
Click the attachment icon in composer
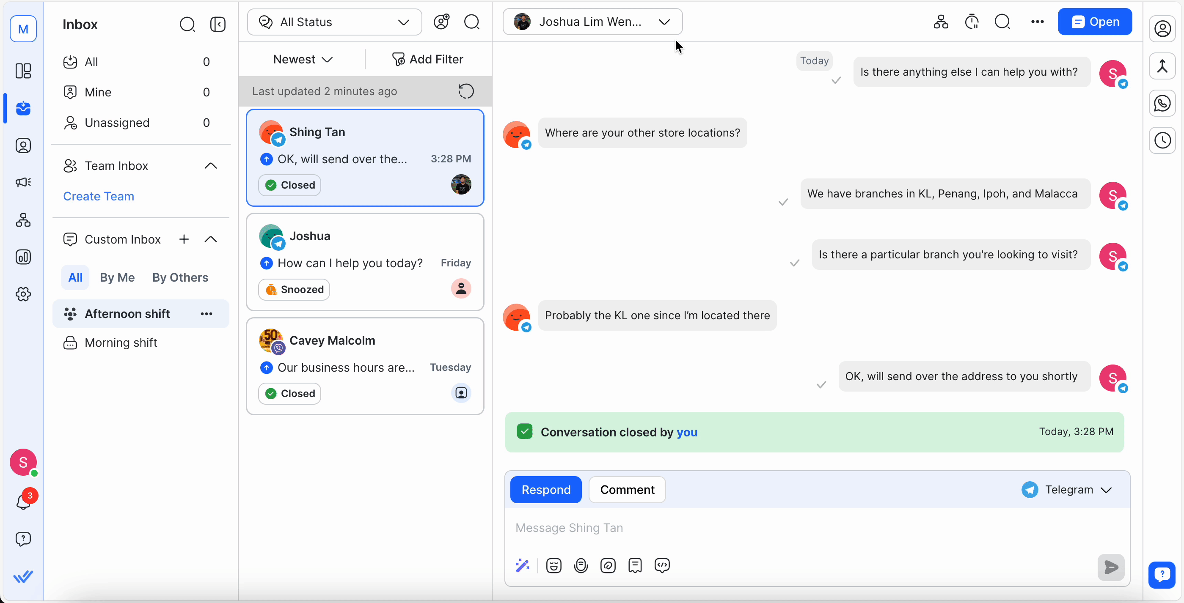(608, 565)
